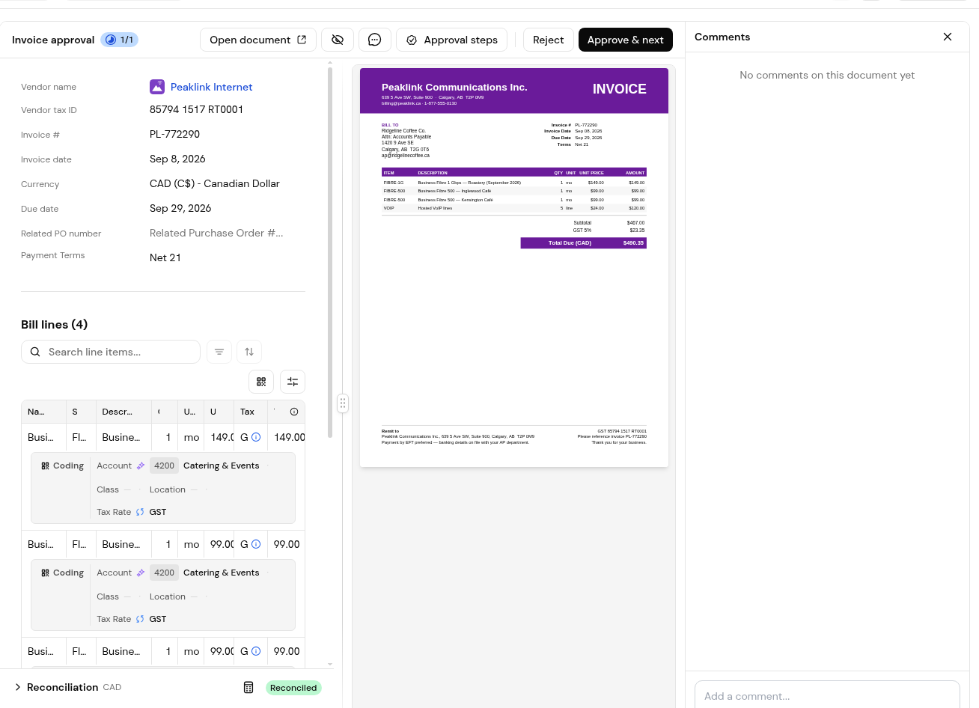Image resolution: width=979 pixels, height=708 pixels.
Task: Add a comment input field
Action: pyautogui.click(x=827, y=695)
